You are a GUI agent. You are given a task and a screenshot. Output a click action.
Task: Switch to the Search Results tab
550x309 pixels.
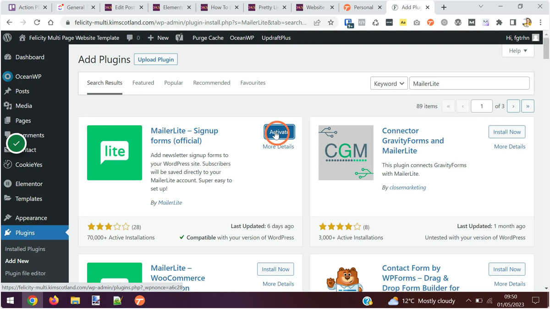[x=104, y=83]
